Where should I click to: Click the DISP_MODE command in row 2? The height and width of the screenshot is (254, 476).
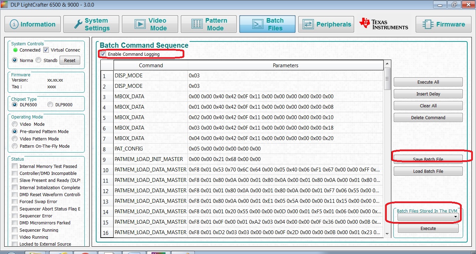151,86
